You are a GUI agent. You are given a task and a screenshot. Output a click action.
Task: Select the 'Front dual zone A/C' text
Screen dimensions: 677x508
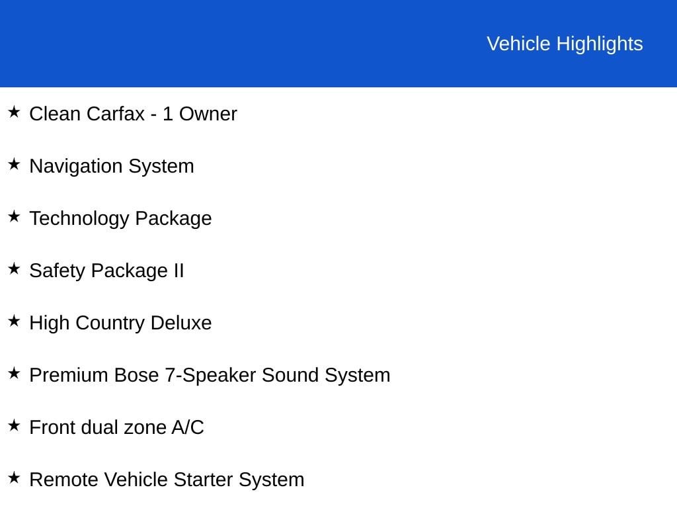point(116,427)
